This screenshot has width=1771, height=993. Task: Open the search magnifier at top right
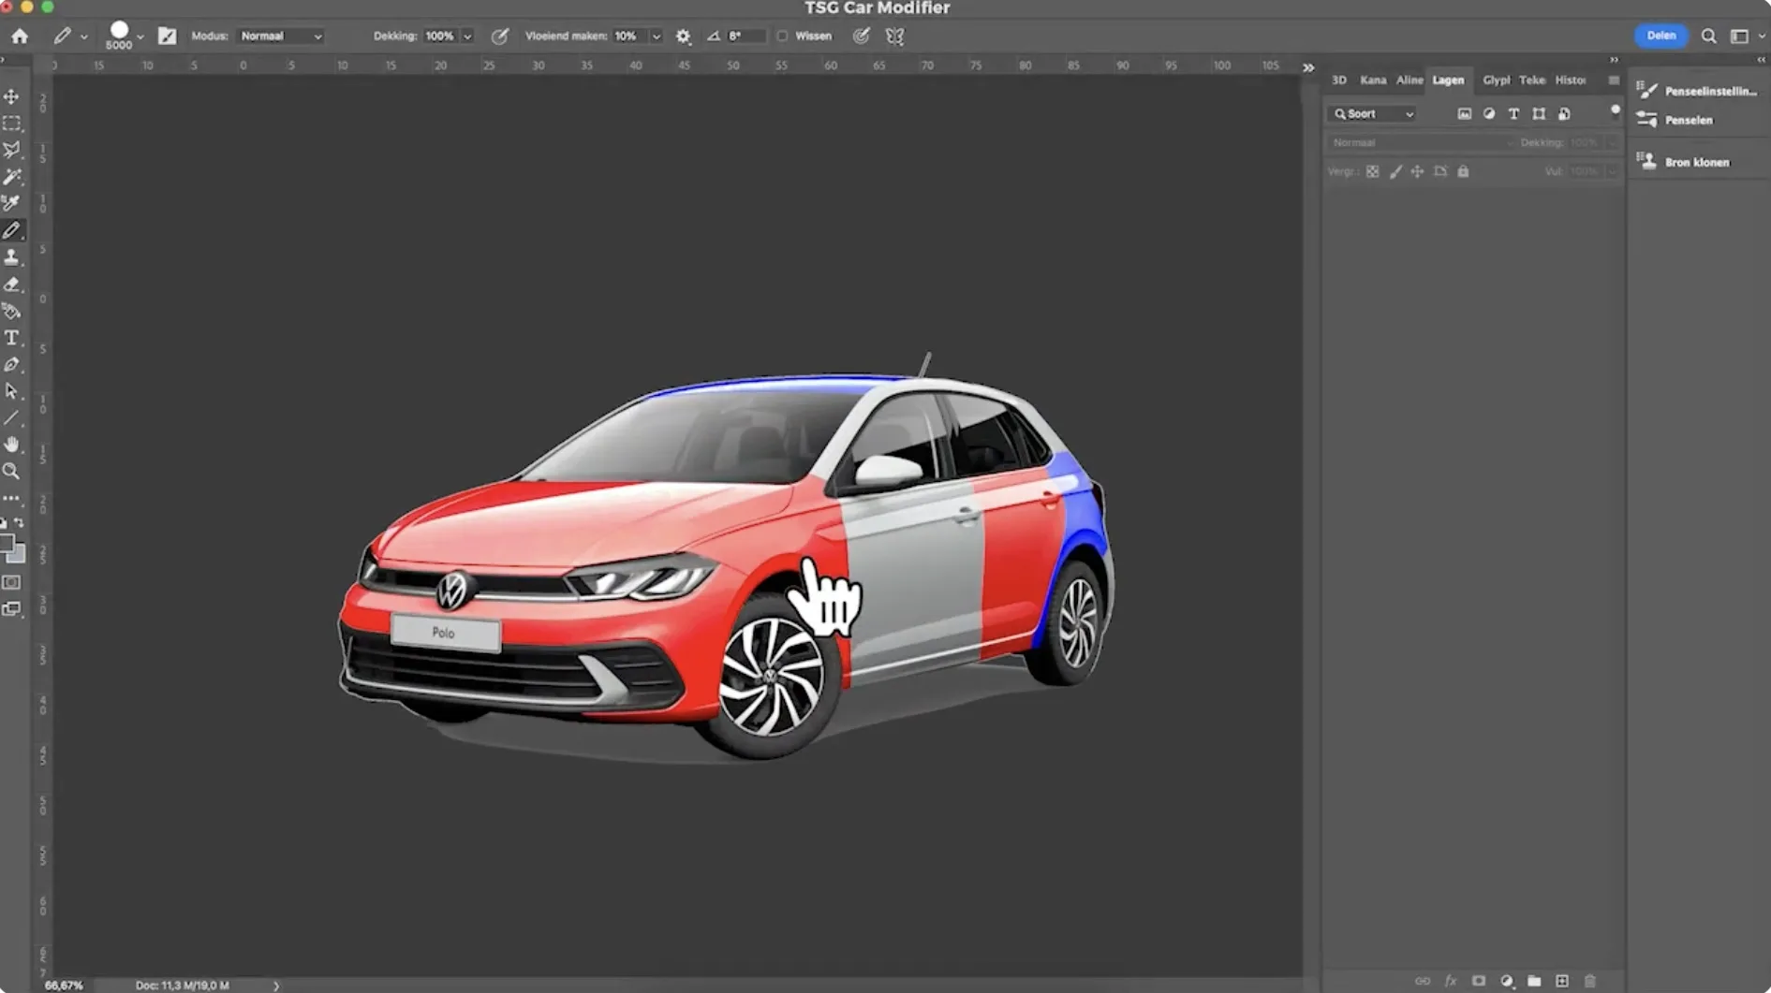pyautogui.click(x=1709, y=37)
